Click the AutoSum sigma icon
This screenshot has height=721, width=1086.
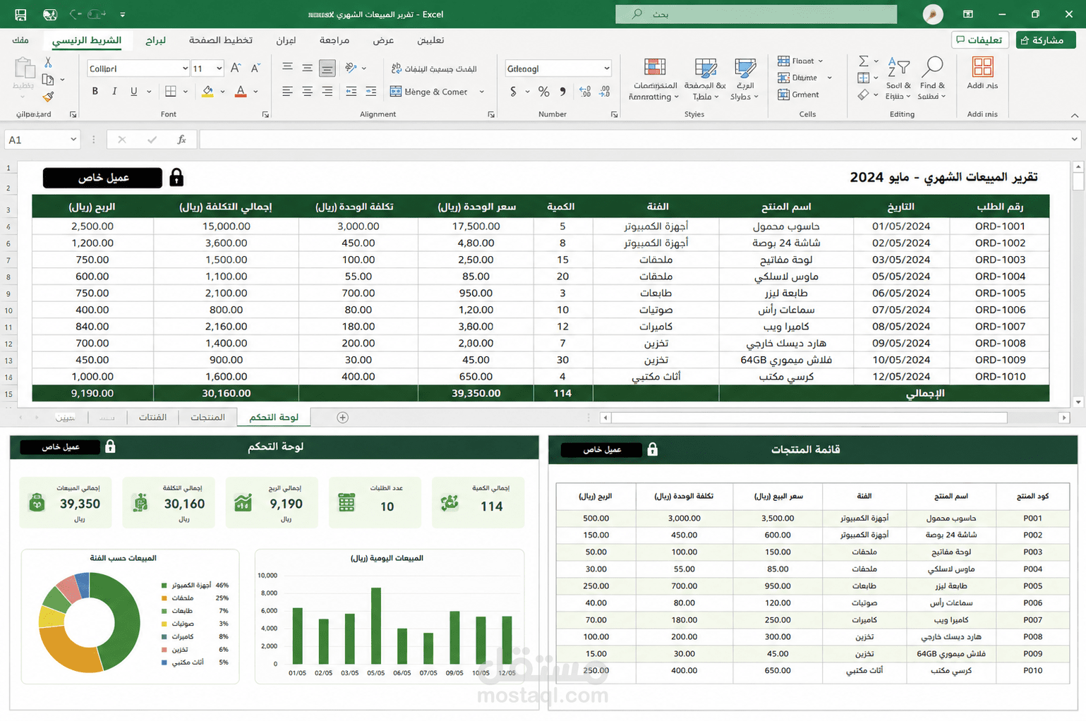(x=863, y=61)
